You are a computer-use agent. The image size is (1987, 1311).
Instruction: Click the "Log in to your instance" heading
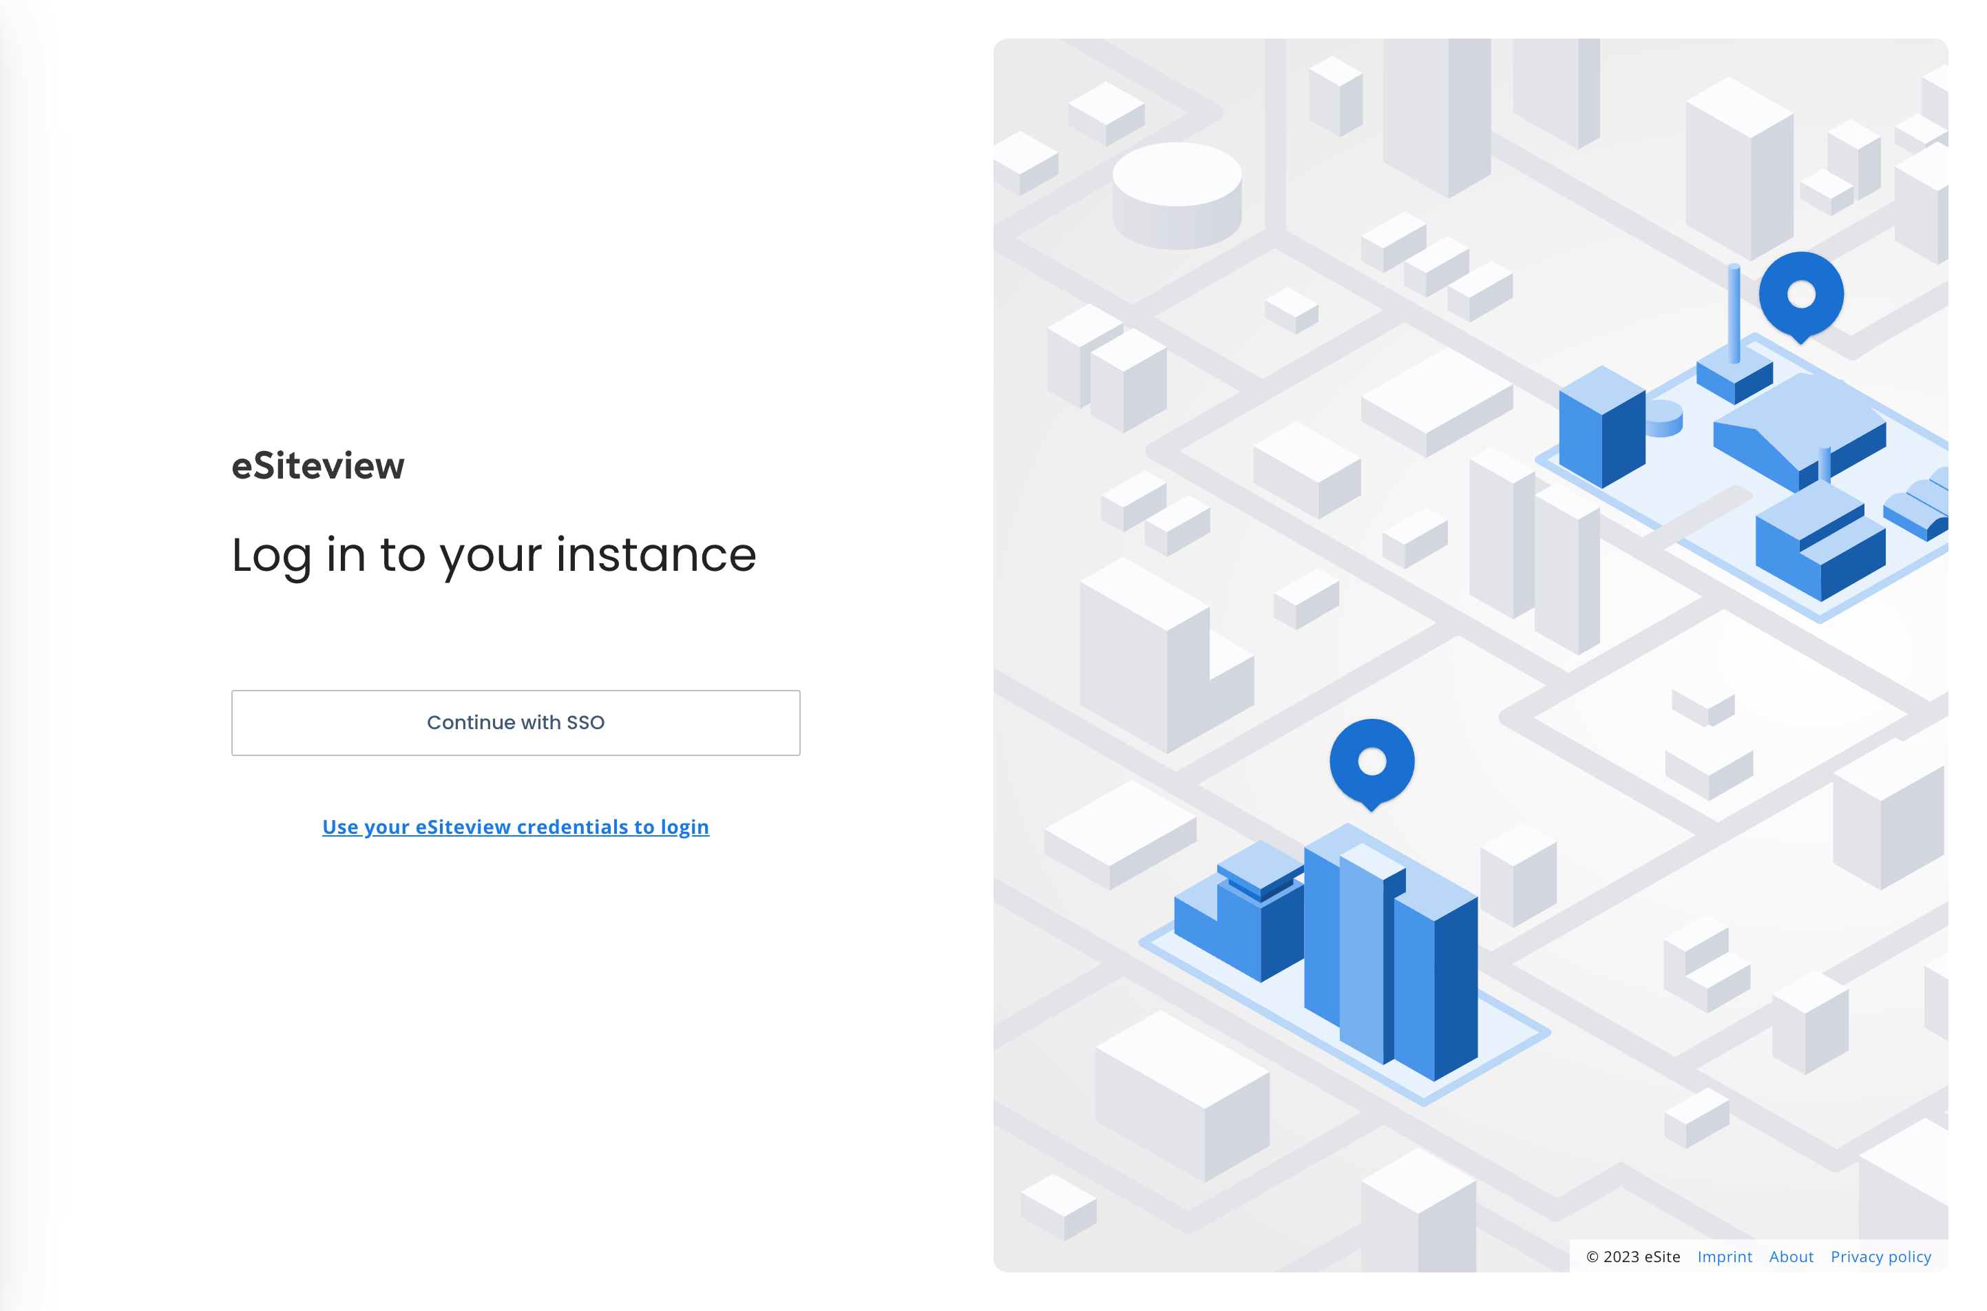493,554
